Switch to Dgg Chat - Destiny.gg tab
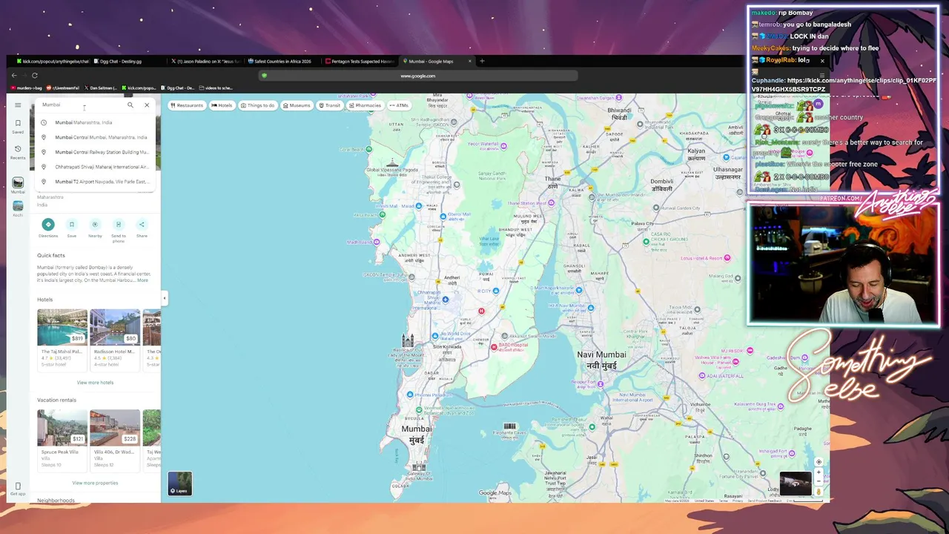The image size is (949, 534). tap(129, 62)
